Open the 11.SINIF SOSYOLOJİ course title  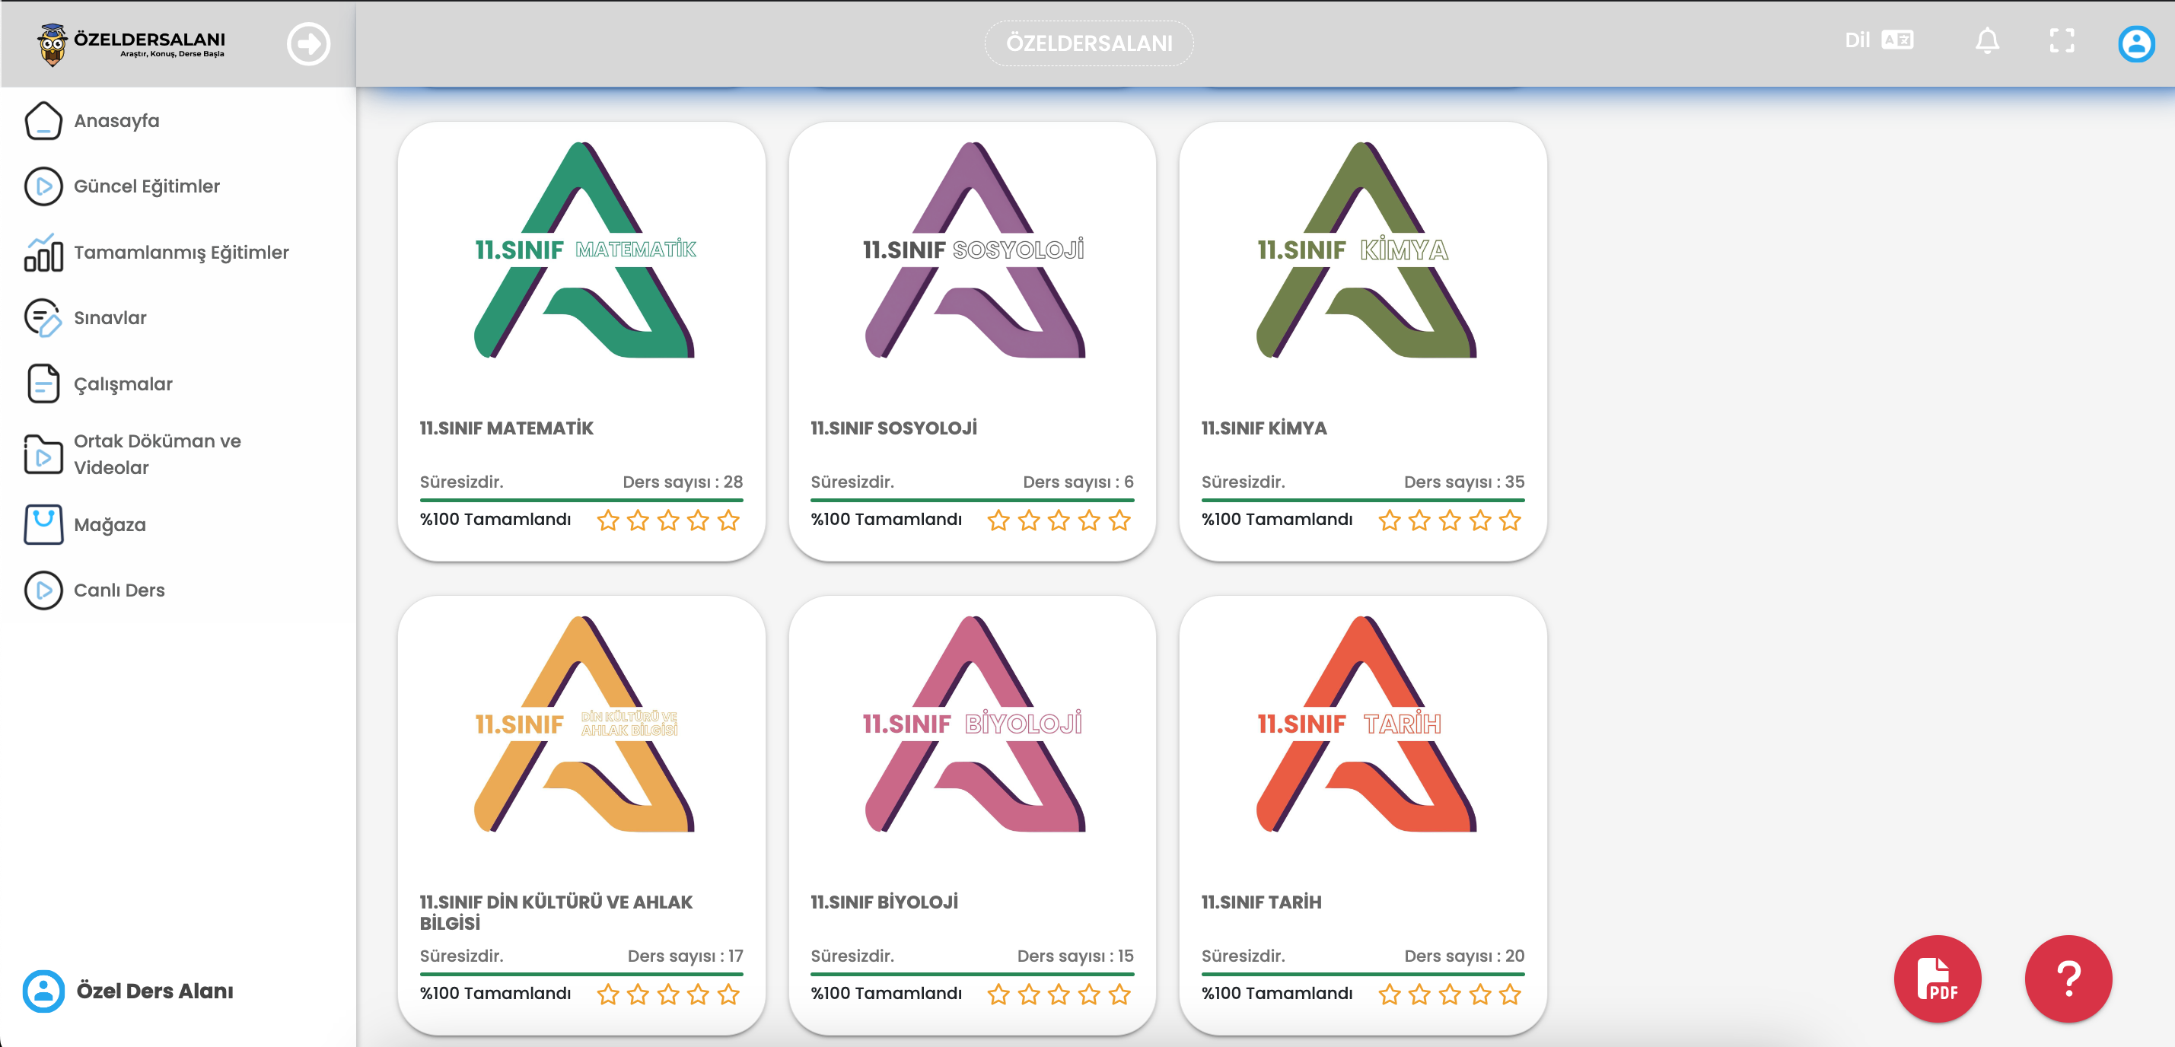tap(893, 428)
